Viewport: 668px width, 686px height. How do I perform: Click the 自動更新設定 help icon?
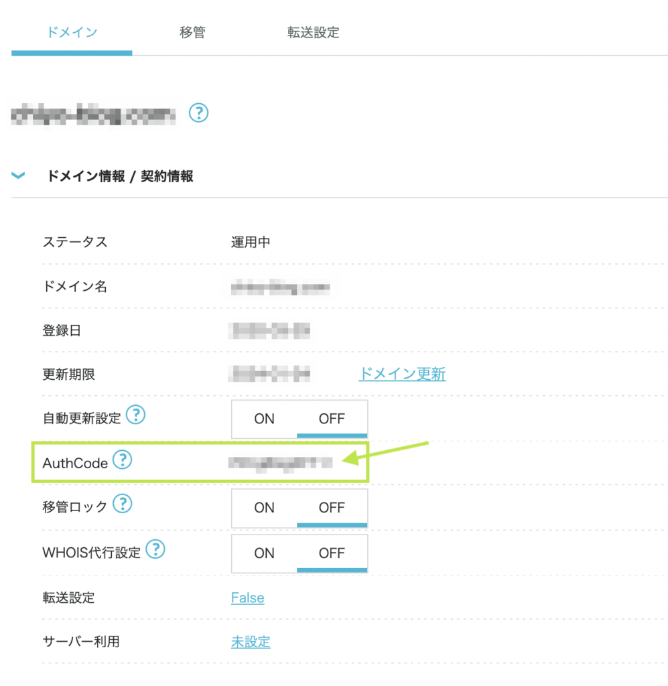pyautogui.click(x=136, y=415)
